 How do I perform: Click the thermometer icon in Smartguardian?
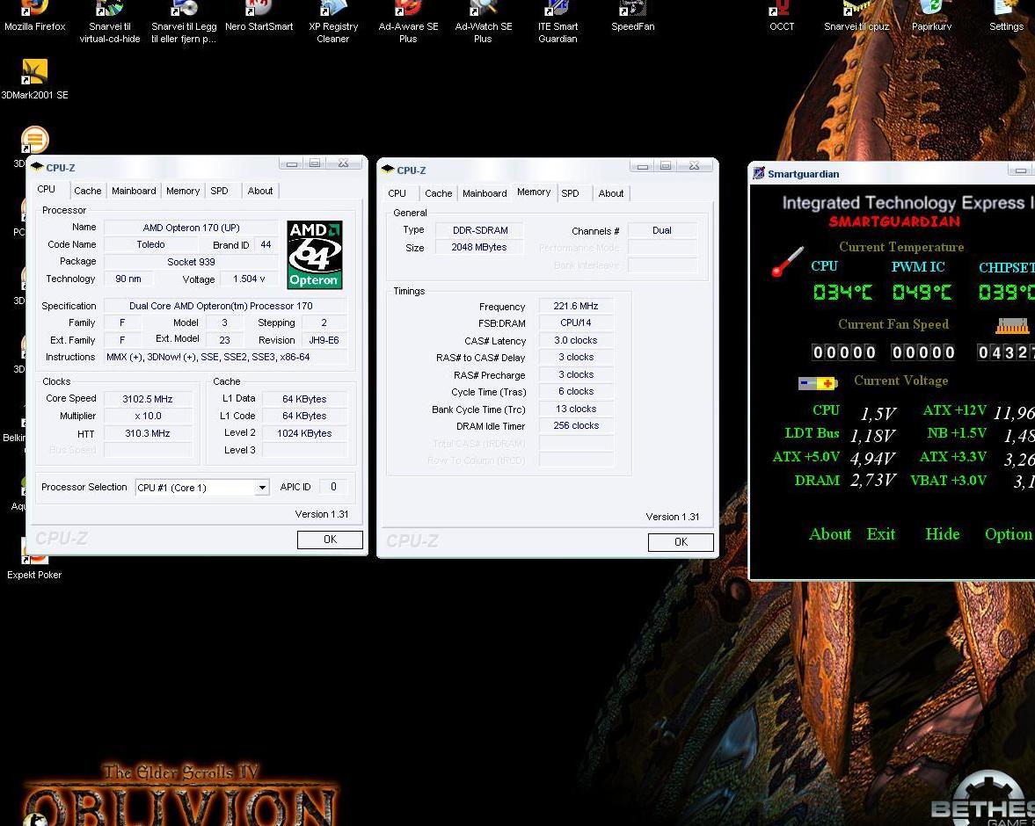click(x=788, y=261)
